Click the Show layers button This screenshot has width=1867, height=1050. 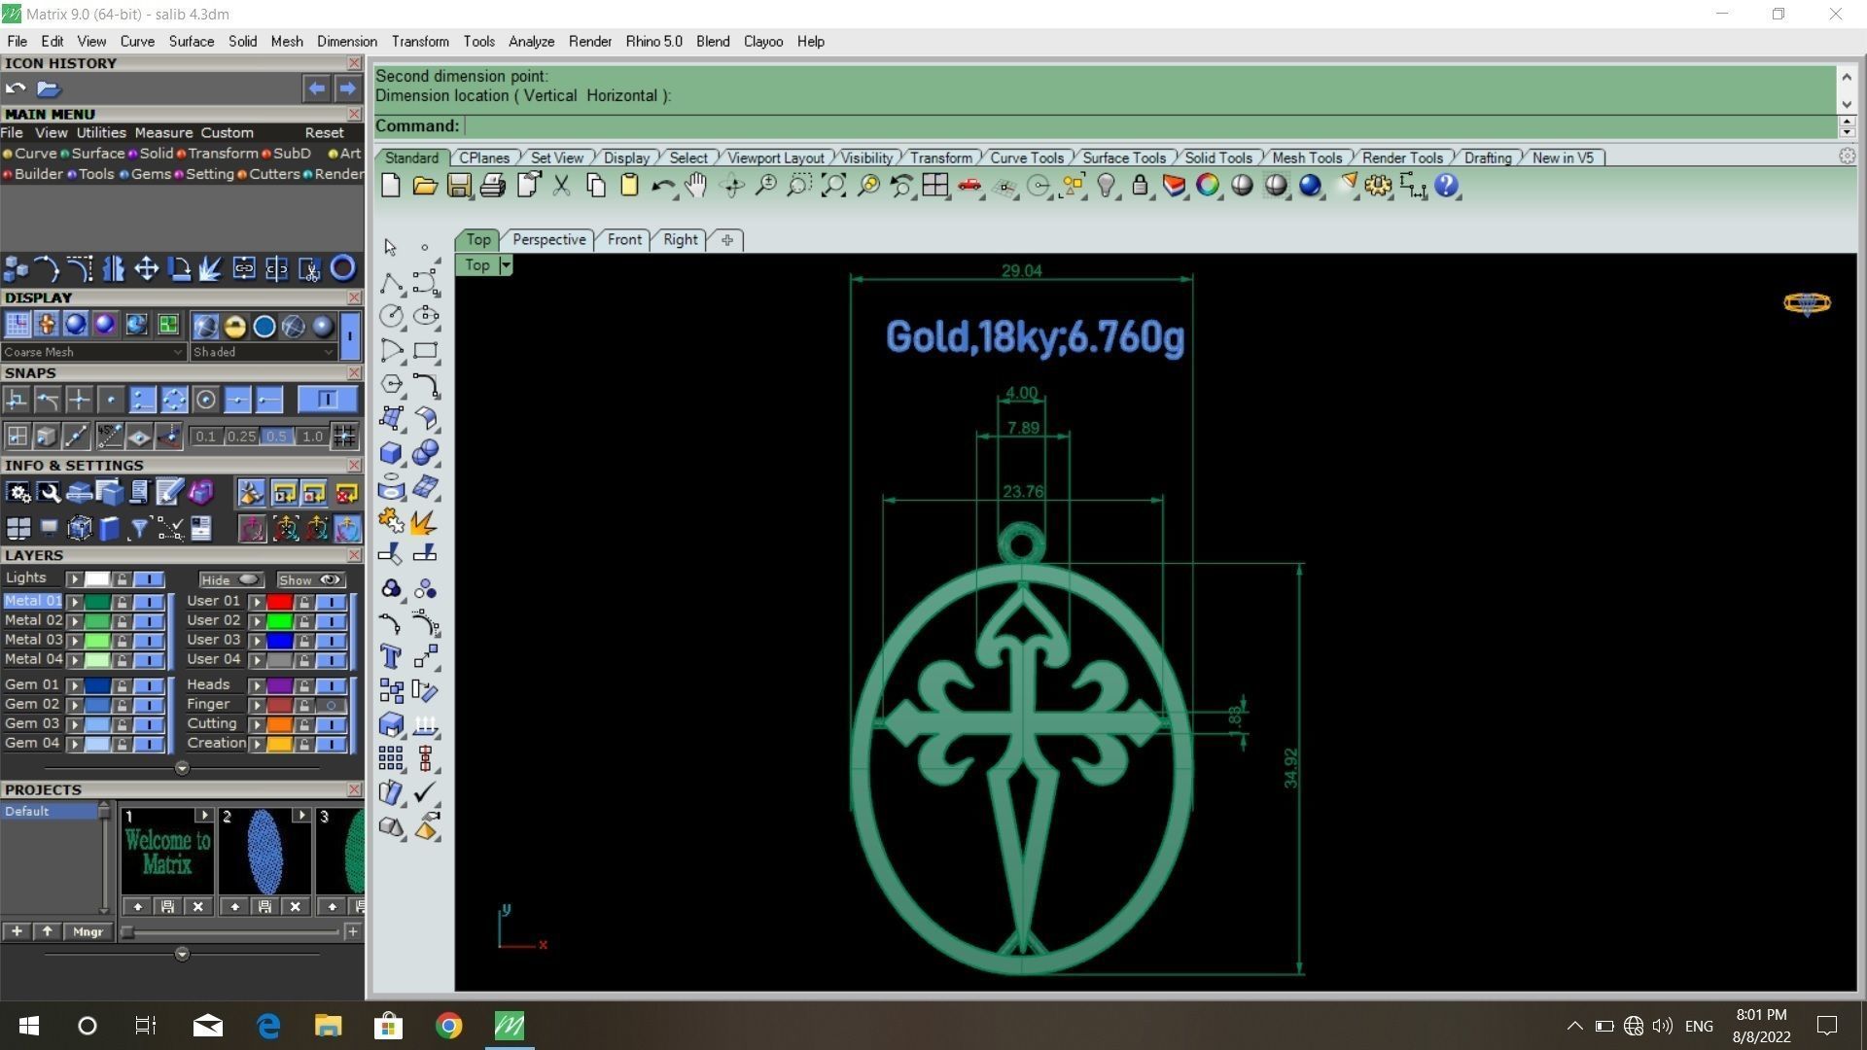[311, 579]
